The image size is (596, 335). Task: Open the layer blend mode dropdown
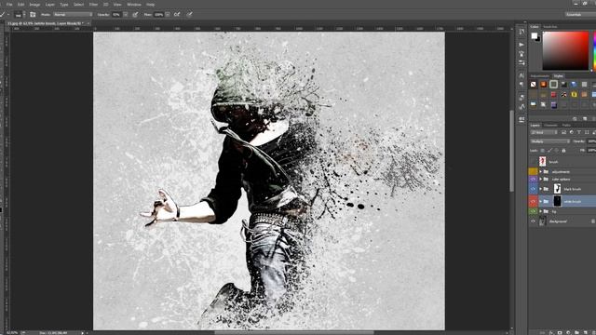pyautogui.click(x=550, y=141)
